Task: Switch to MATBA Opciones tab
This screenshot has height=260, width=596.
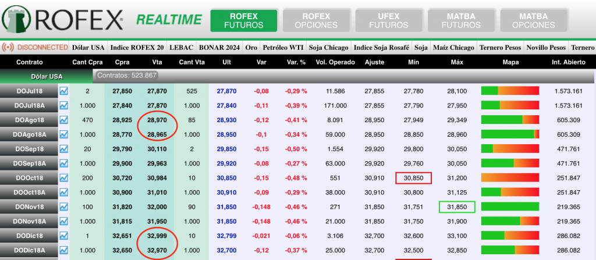Action: [534, 21]
